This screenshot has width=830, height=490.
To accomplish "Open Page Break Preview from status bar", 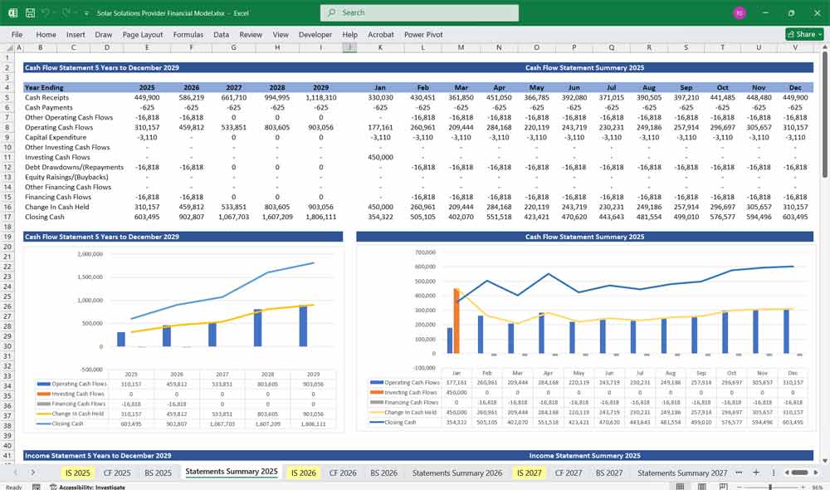I will pos(723,486).
